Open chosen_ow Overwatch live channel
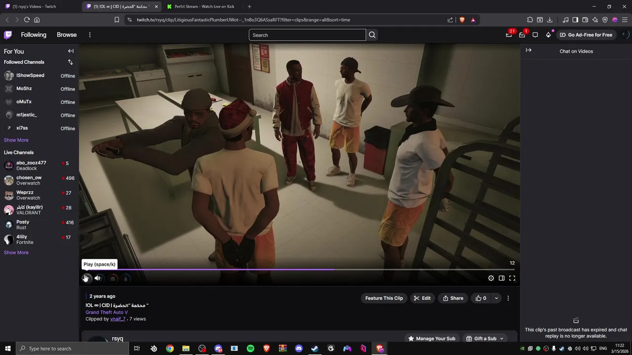 [39, 180]
